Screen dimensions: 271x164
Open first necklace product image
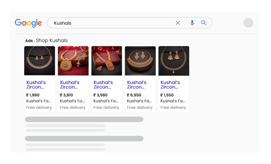[40, 61]
